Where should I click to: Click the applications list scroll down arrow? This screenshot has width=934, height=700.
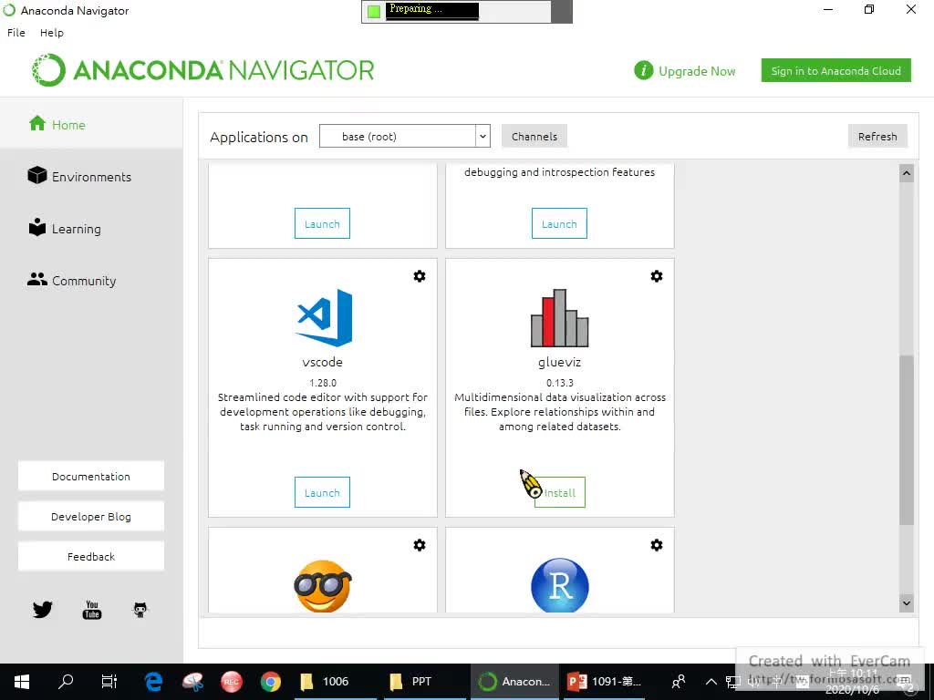tap(906, 603)
